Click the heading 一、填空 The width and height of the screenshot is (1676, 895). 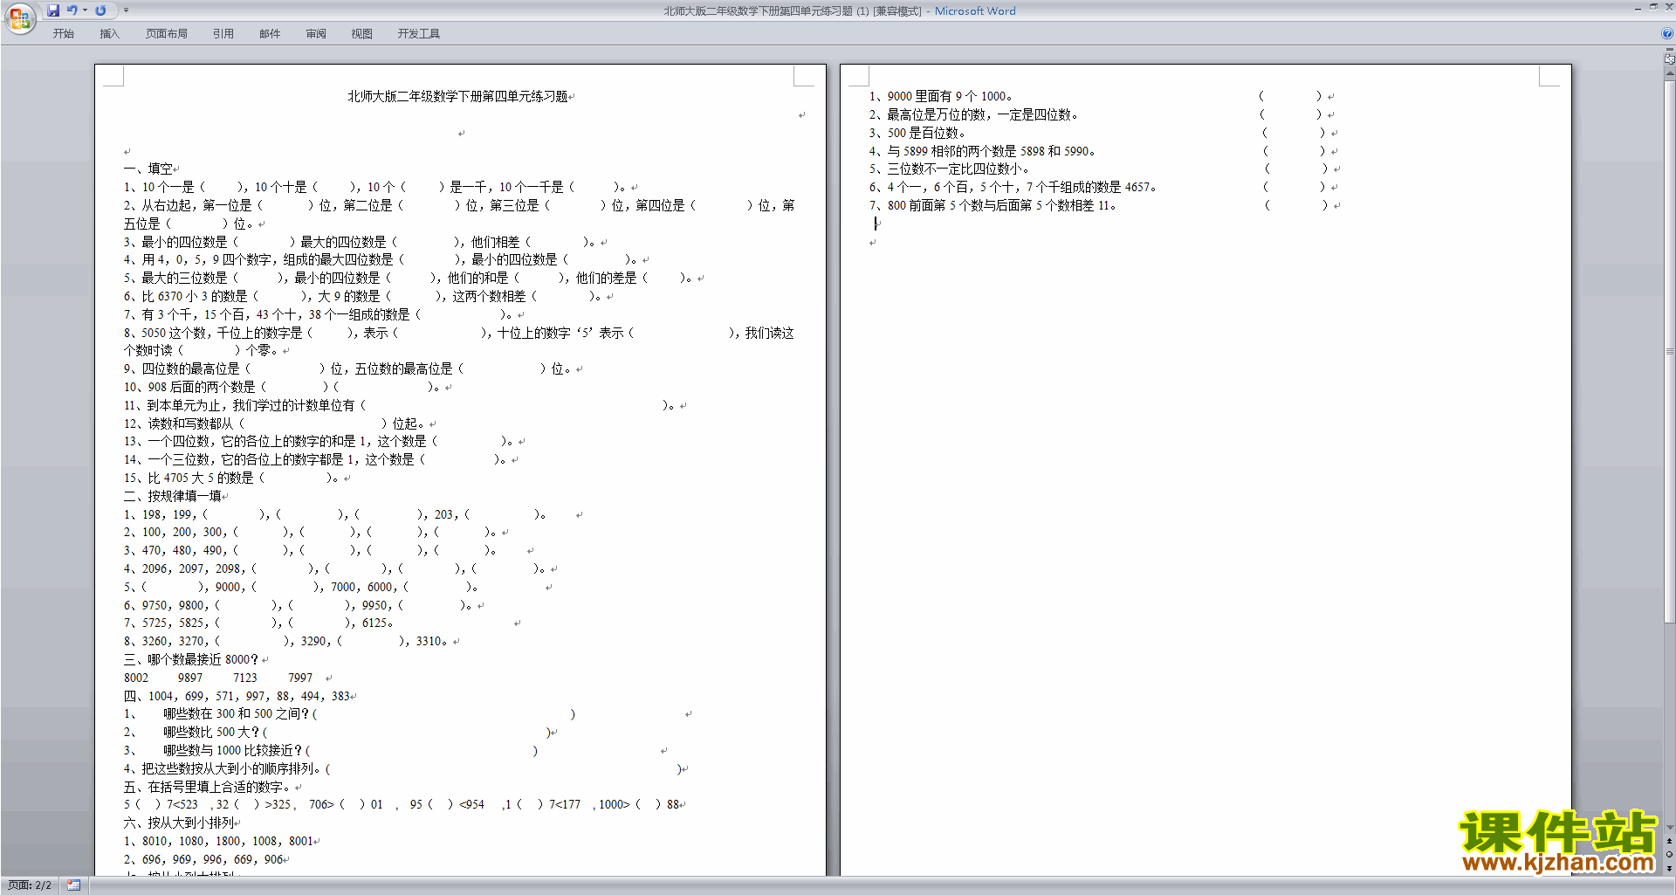pos(148,169)
